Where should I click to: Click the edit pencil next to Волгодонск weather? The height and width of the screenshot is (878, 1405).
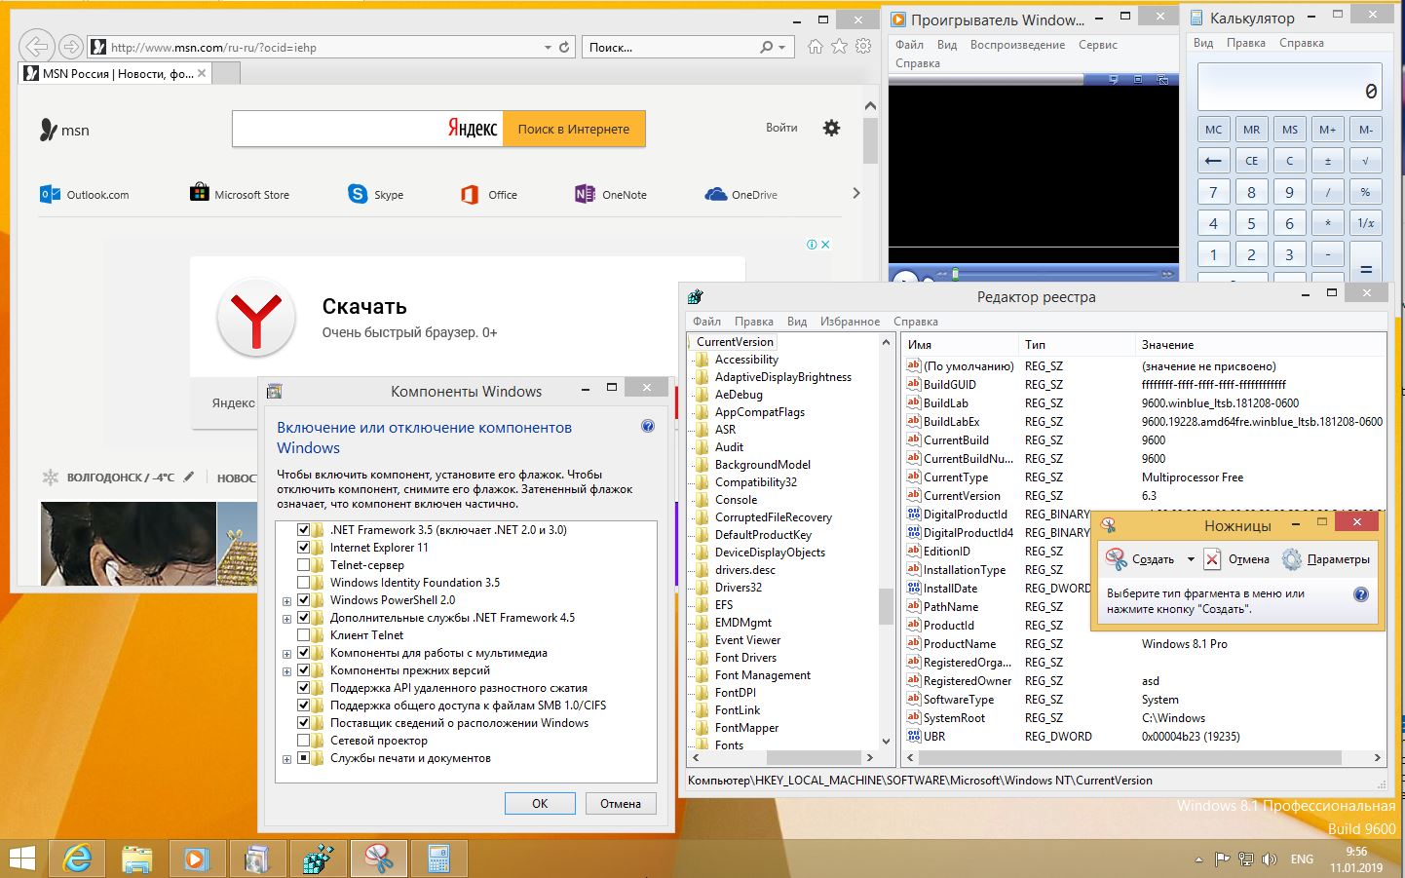pyautogui.click(x=189, y=477)
